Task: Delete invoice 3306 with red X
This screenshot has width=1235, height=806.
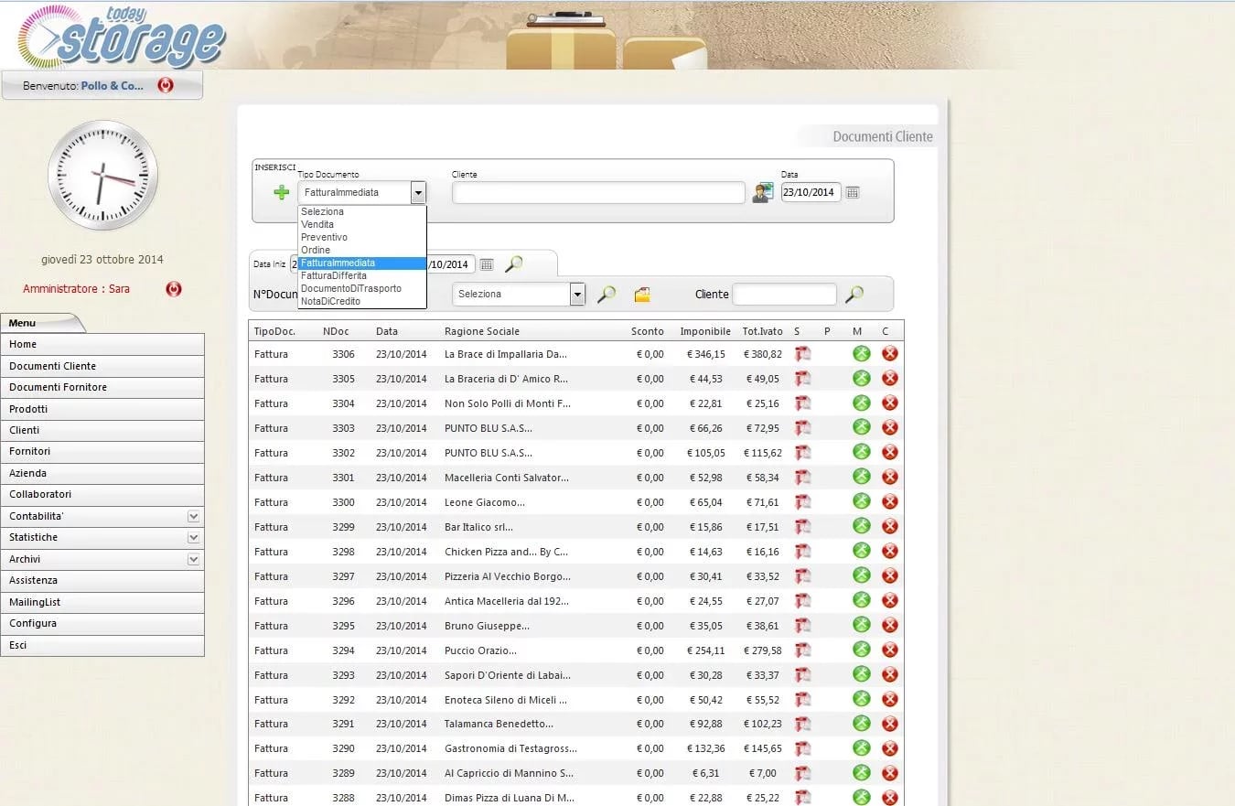Action: coord(889,353)
